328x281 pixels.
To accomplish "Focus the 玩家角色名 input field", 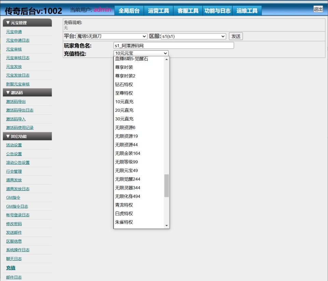I will pyautogui.click(x=174, y=45).
